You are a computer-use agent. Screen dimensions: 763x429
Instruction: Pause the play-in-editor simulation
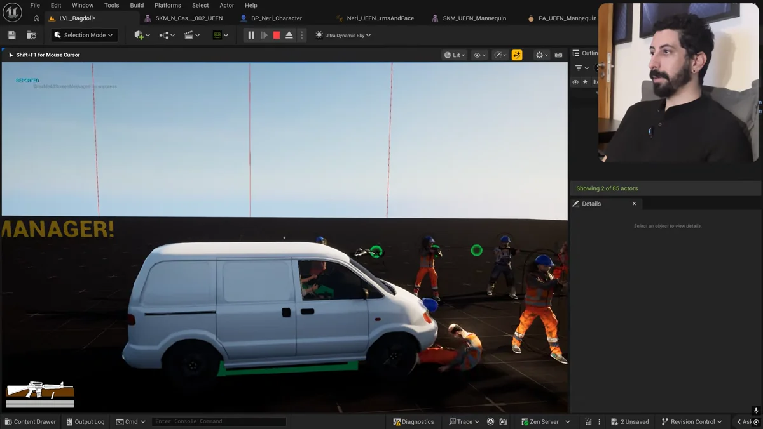click(x=251, y=36)
